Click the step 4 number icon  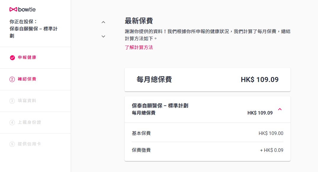[x=12, y=123]
